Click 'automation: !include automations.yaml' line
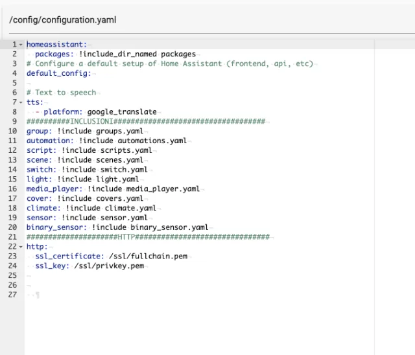 pos(106,141)
